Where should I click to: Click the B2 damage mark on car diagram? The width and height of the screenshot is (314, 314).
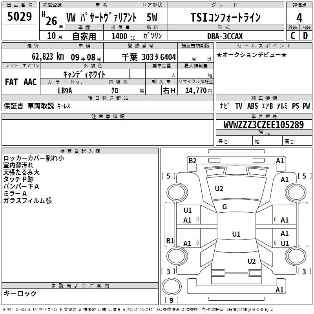192,161
